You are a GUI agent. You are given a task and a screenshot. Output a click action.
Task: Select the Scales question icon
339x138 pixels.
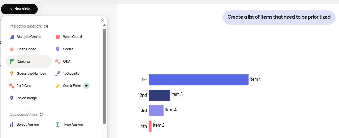[x=58, y=49]
